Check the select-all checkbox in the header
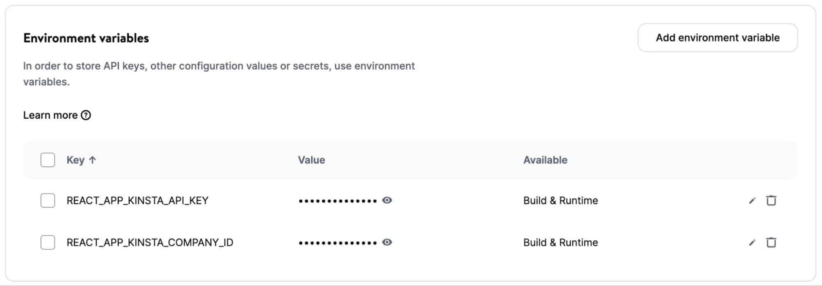 [x=47, y=160]
